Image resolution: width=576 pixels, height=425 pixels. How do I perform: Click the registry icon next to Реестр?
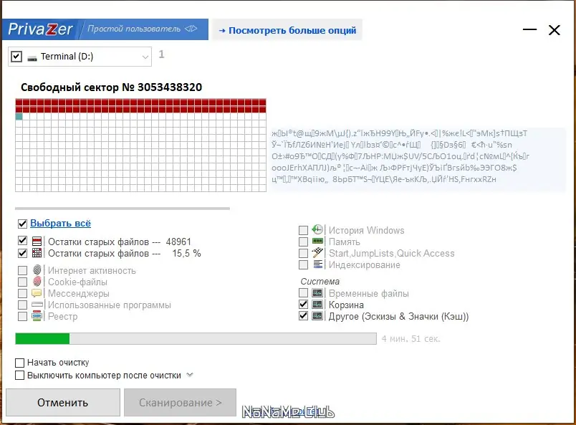37,316
